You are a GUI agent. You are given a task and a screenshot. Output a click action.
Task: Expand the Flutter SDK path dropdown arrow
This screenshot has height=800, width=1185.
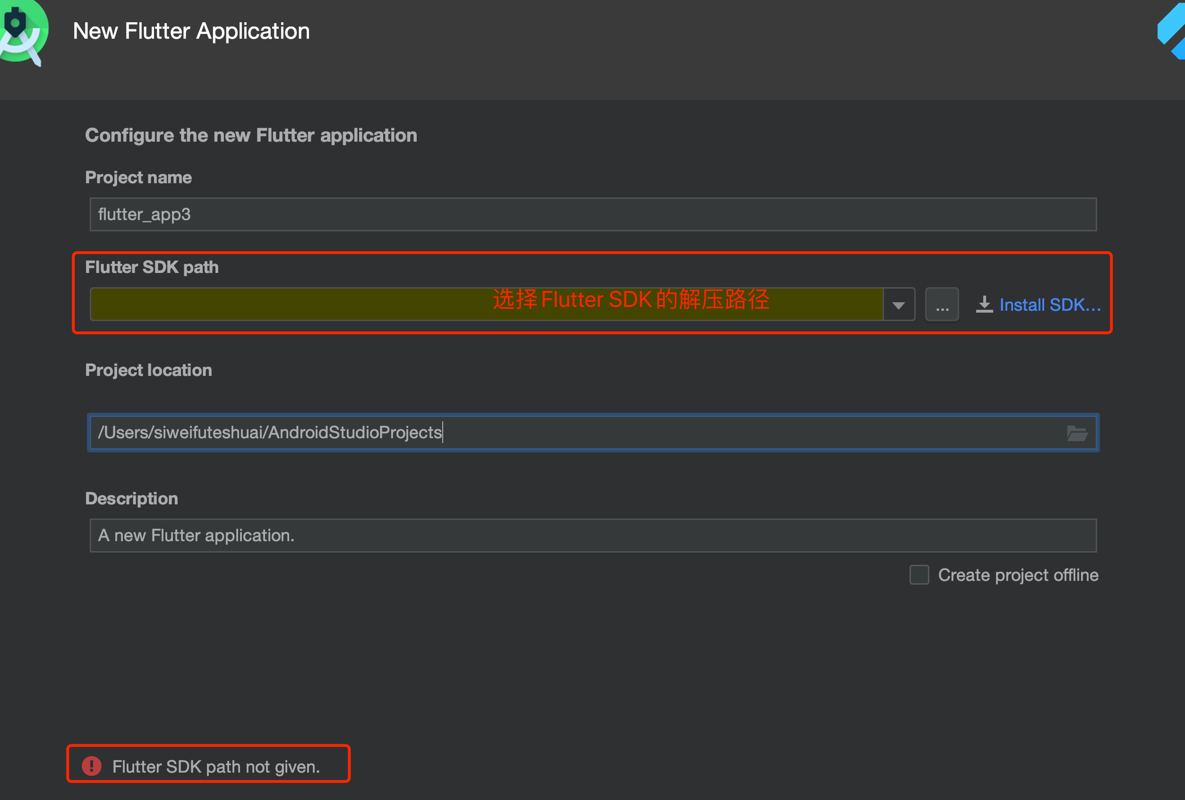point(899,305)
